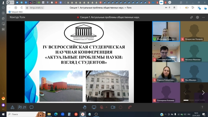Open Yandex Browser taskbar icon
Image resolution: width=208 pixels, height=117 pixels.
pos(83,114)
